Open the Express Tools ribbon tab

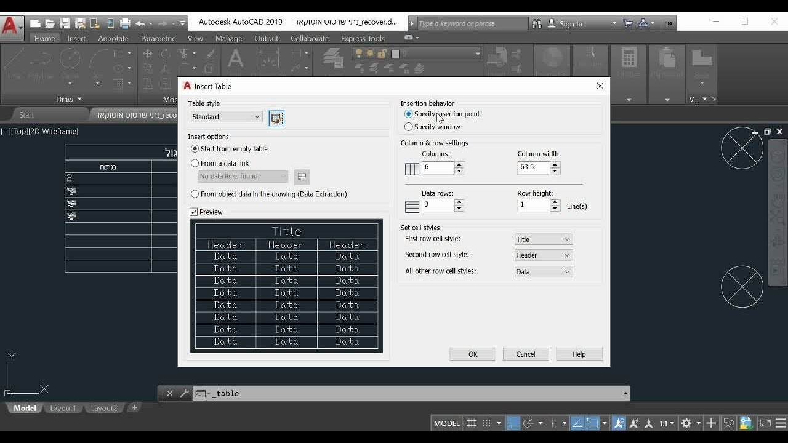tap(363, 38)
